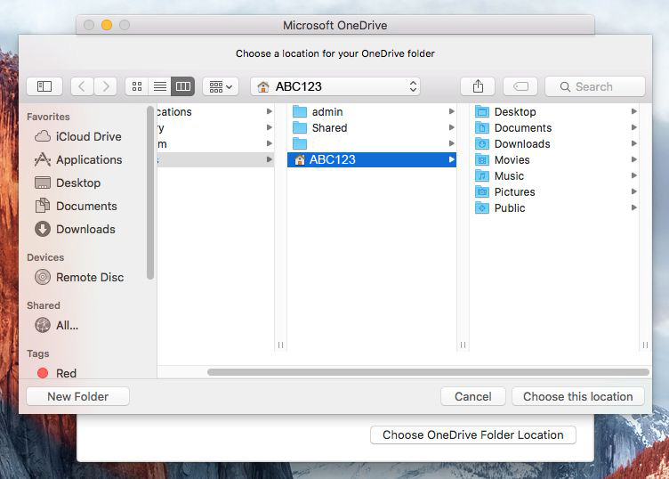Click the column resize handle beside ABC123 column
669x479 pixels.
coord(463,345)
